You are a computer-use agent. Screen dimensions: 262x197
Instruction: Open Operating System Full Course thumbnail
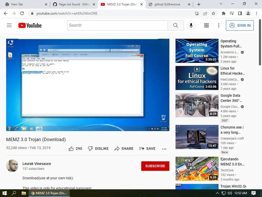197,51
